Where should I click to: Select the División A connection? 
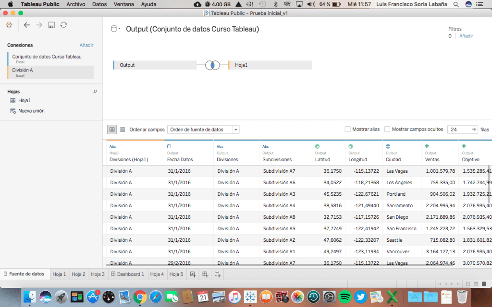click(x=50, y=72)
